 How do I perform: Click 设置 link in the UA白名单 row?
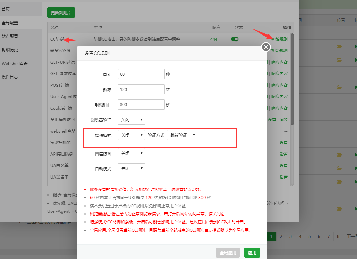pyautogui.click(x=283, y=165)
